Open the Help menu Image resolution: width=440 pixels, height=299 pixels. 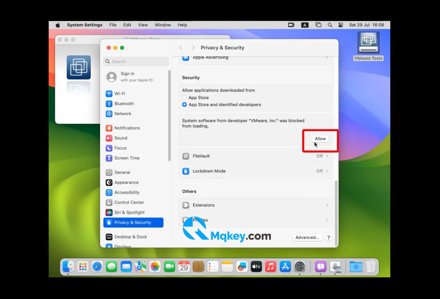182,25
